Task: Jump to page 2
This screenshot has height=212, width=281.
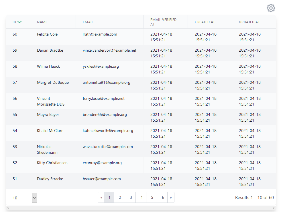Action: (120, 197)
